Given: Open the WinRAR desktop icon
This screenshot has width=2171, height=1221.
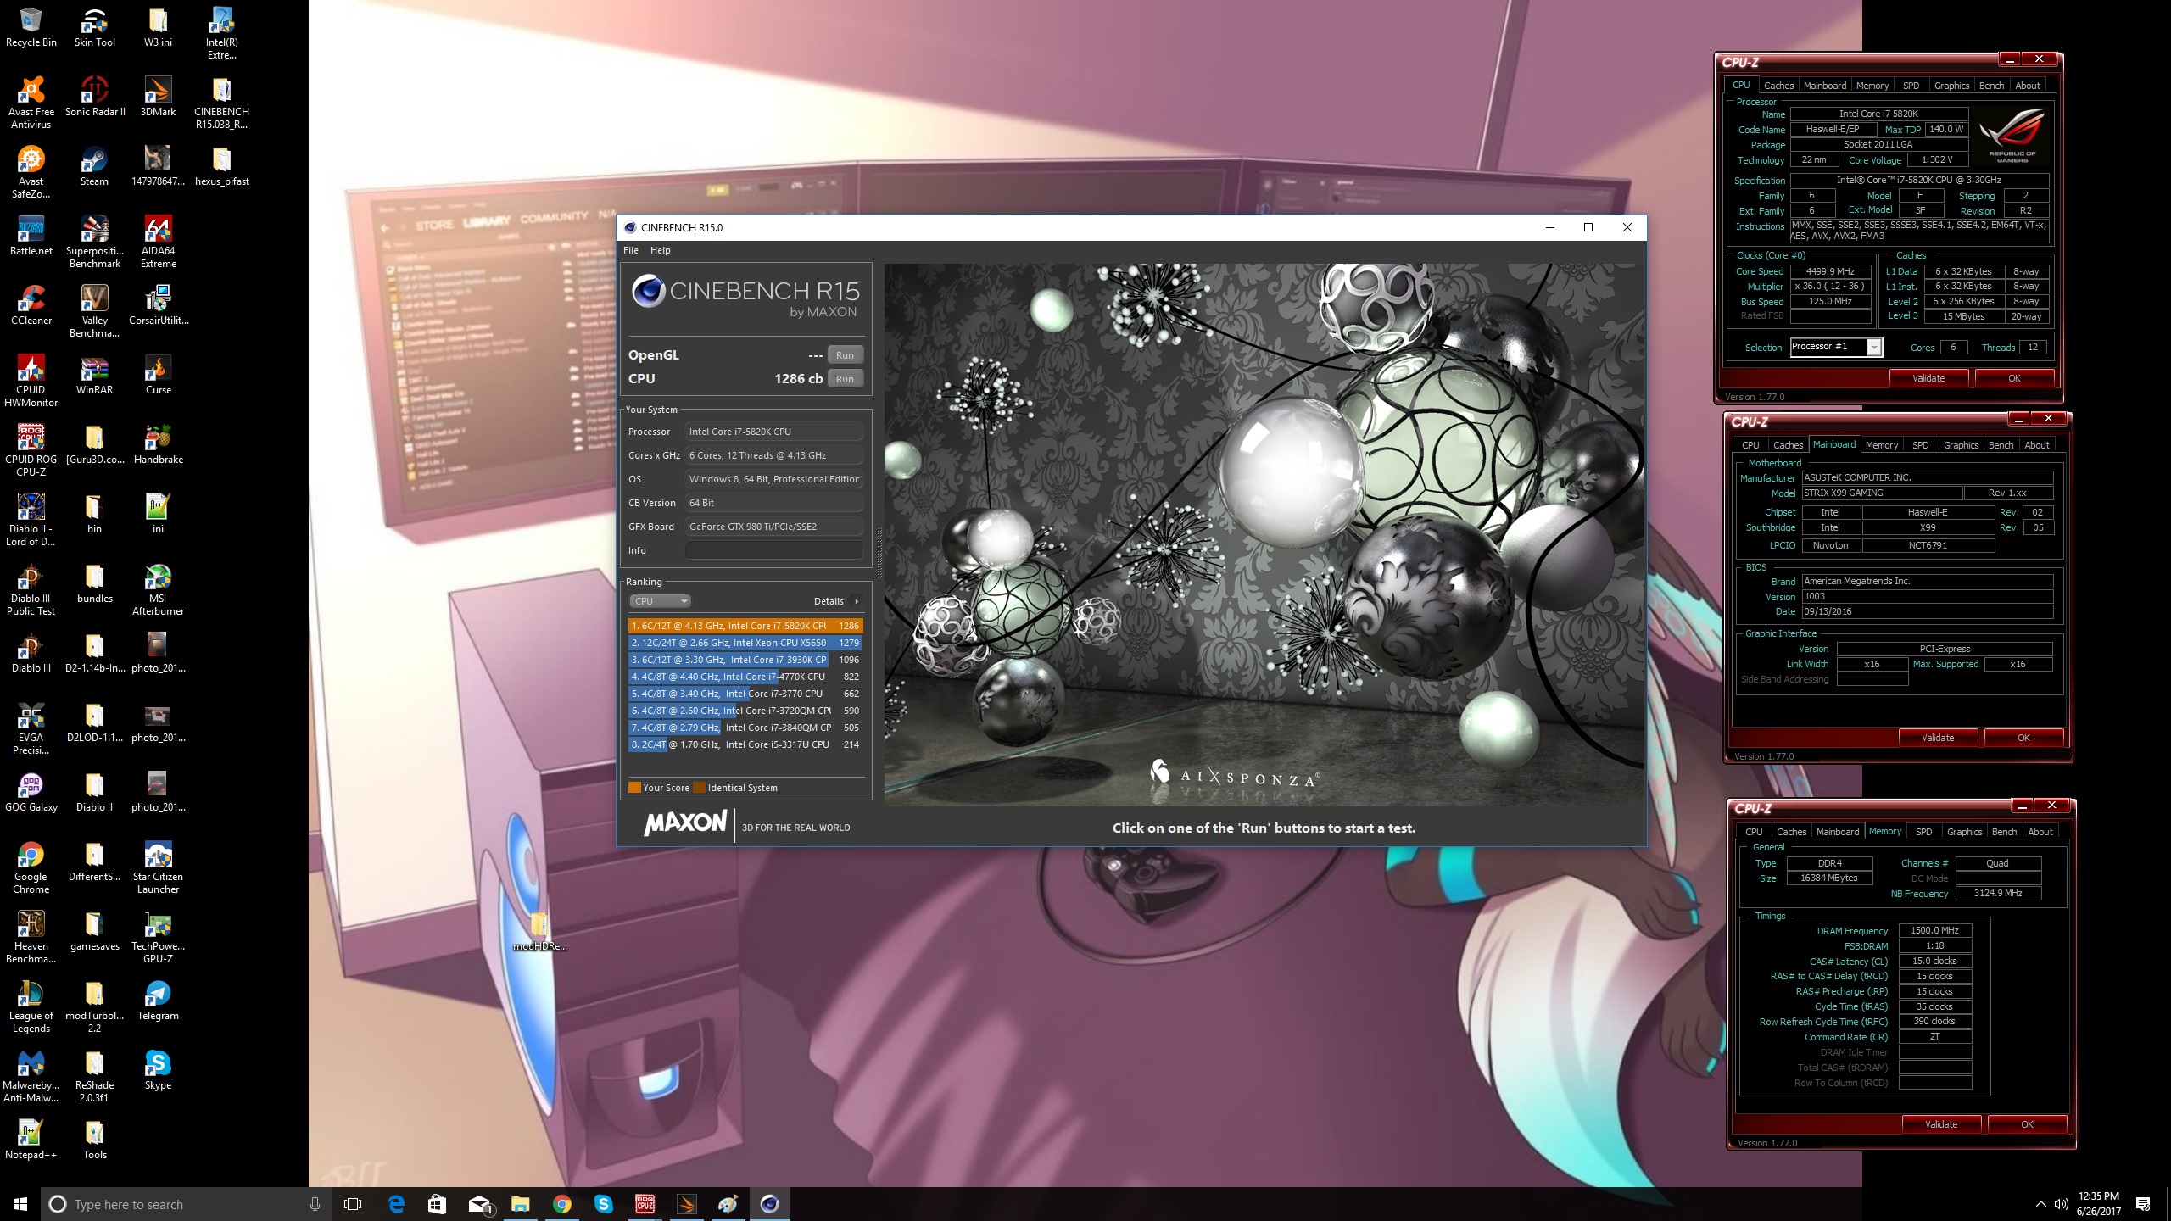Looking at the screenshot, I should (x=94, y=375).
